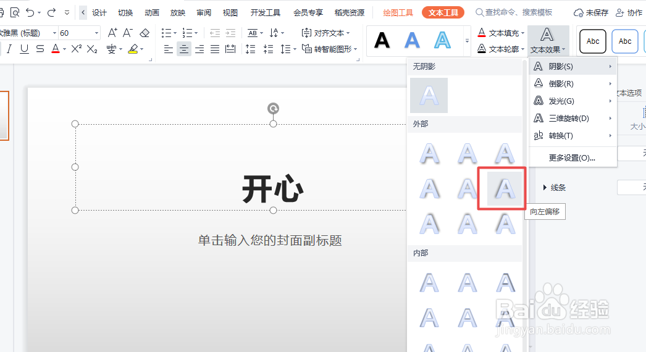Redo the last action
This screenshot has height=352, width=646.
(51, 13)
